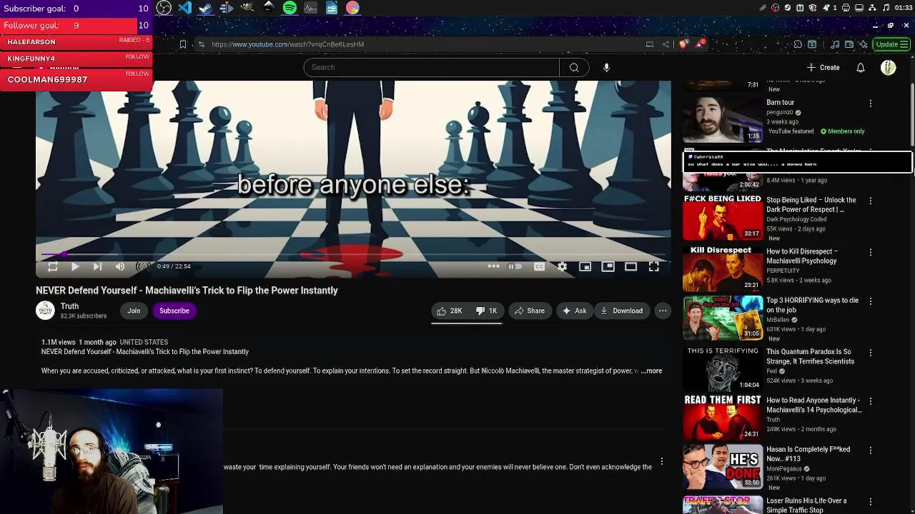Click the YouTube search magnifier button

pyautogui.click(x=574, y=67)
